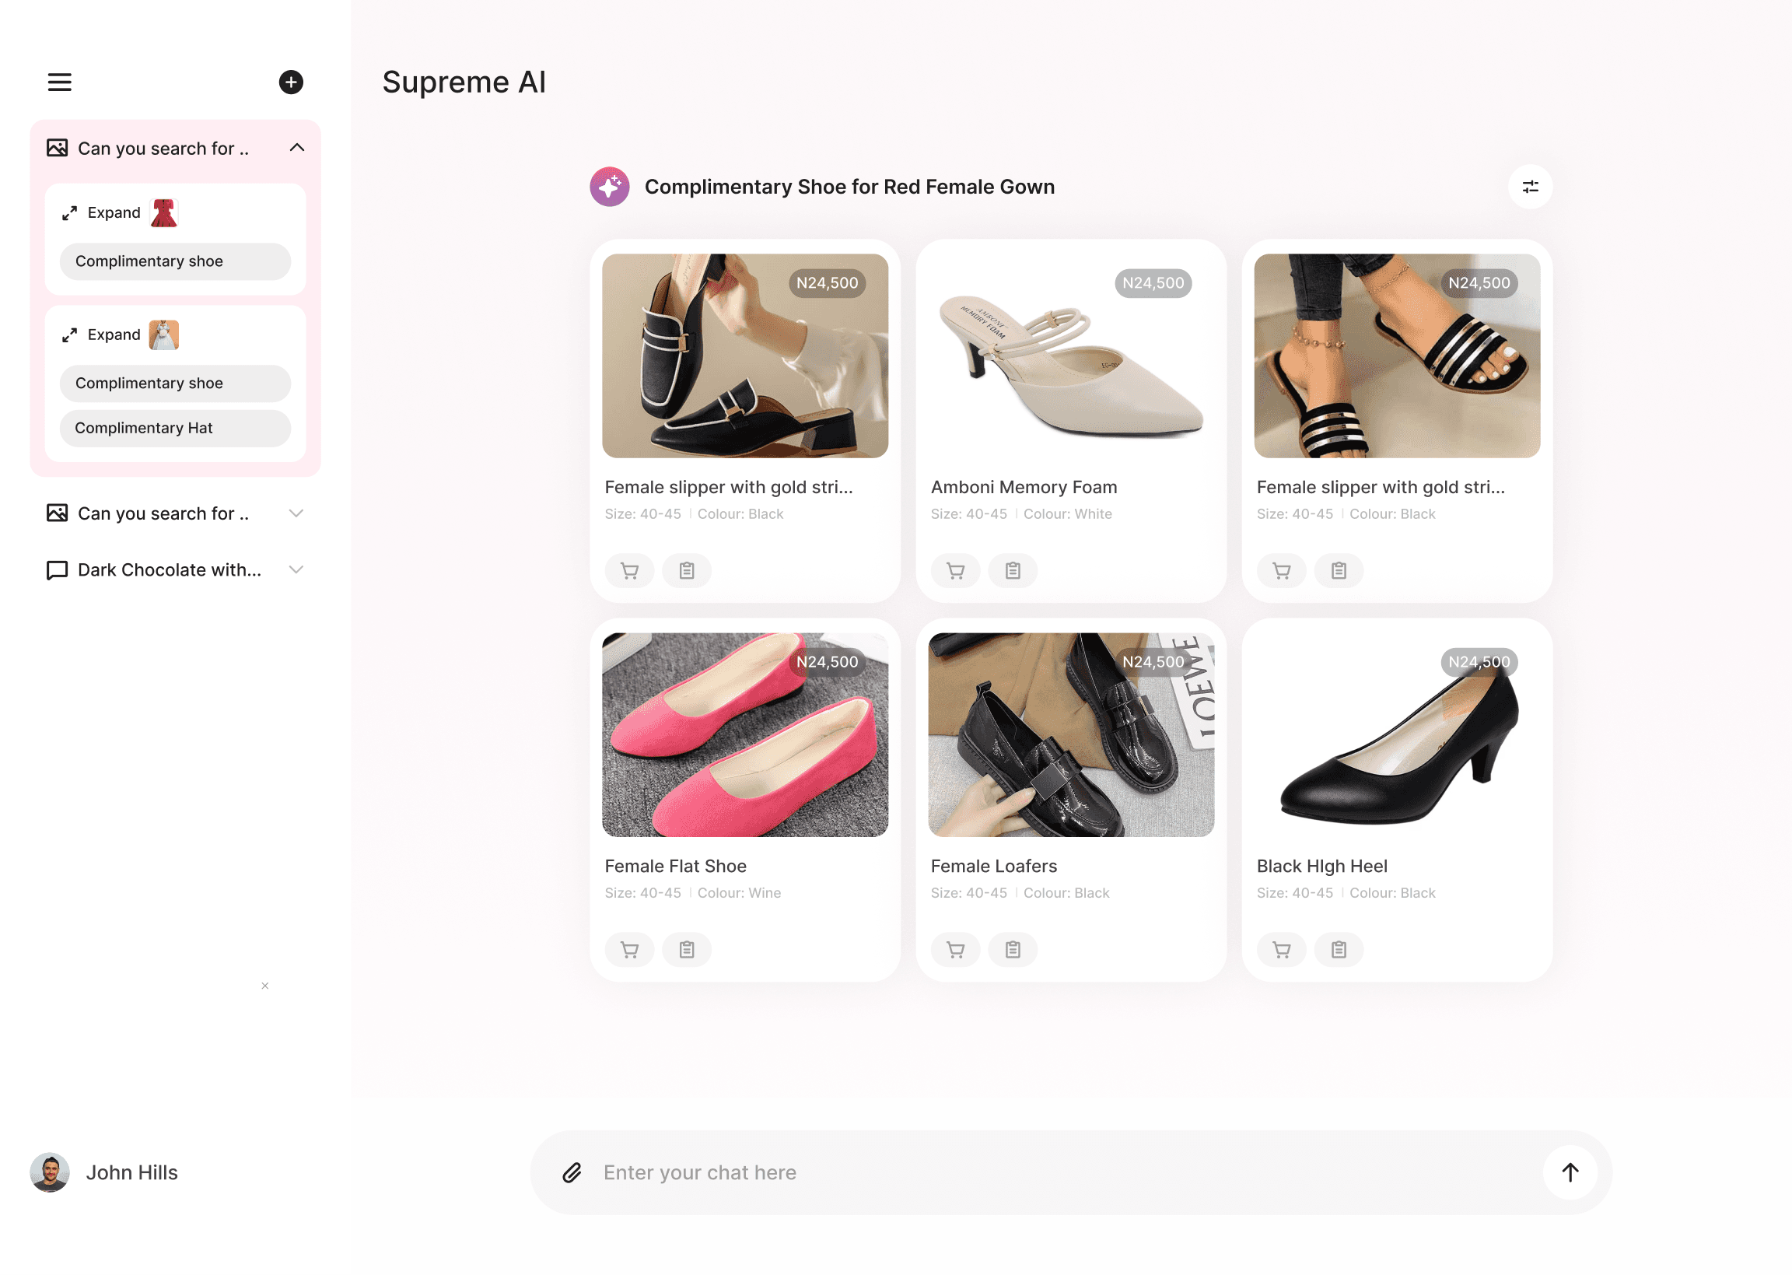Open the pink flat shoe product image
The height and width of the screenshot is (1275, 1792).
click(x=744, y=735)
